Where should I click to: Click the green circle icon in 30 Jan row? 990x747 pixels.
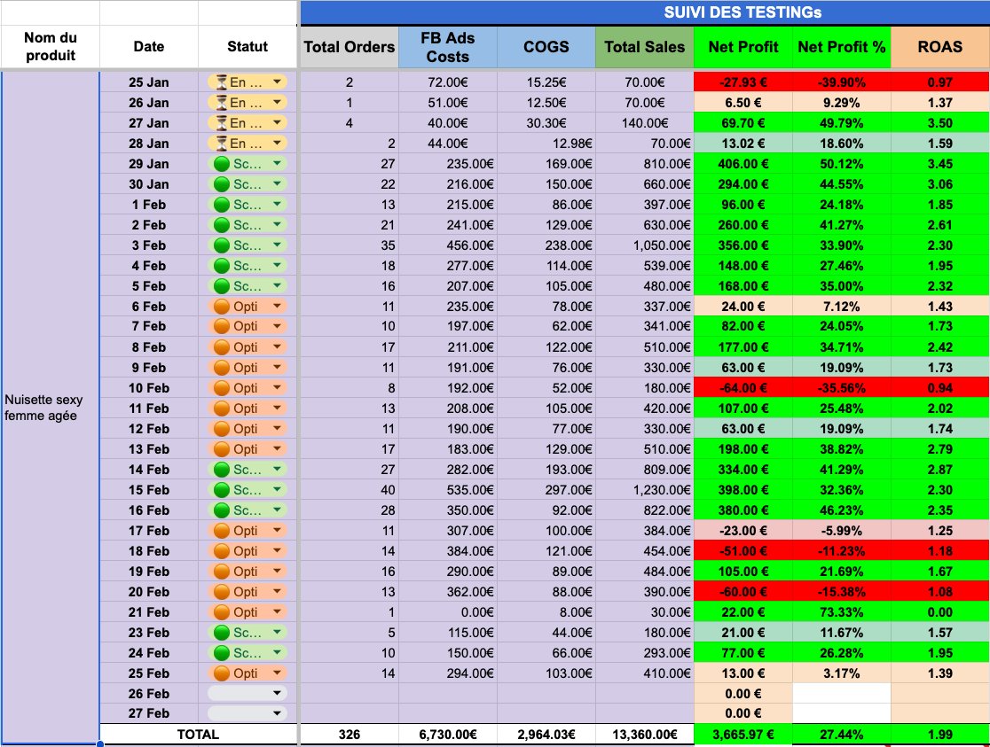221,184
